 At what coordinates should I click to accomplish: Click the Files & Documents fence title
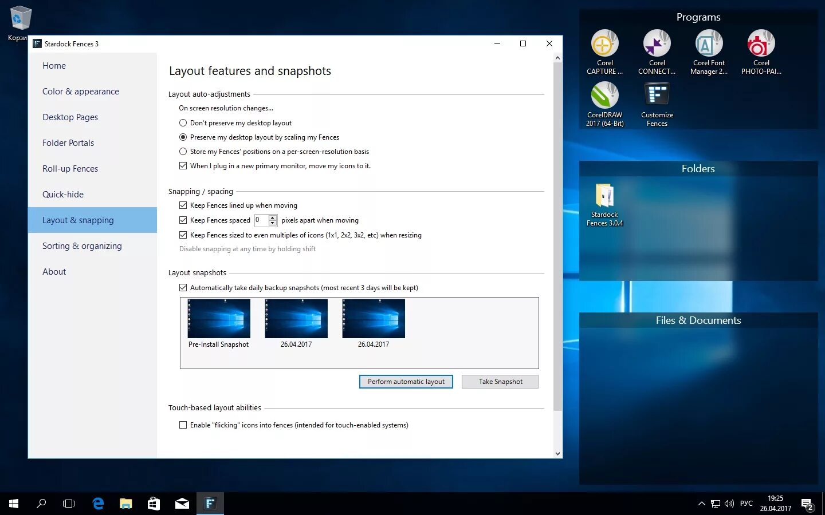coord(698,320)
